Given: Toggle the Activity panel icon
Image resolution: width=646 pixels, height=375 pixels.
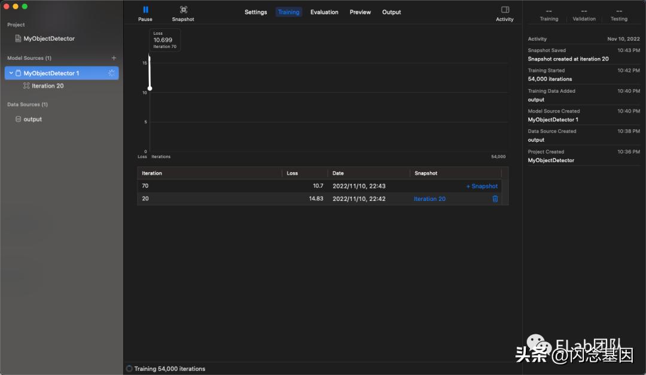Looking at the screenshot, I should tap(505, 10).
